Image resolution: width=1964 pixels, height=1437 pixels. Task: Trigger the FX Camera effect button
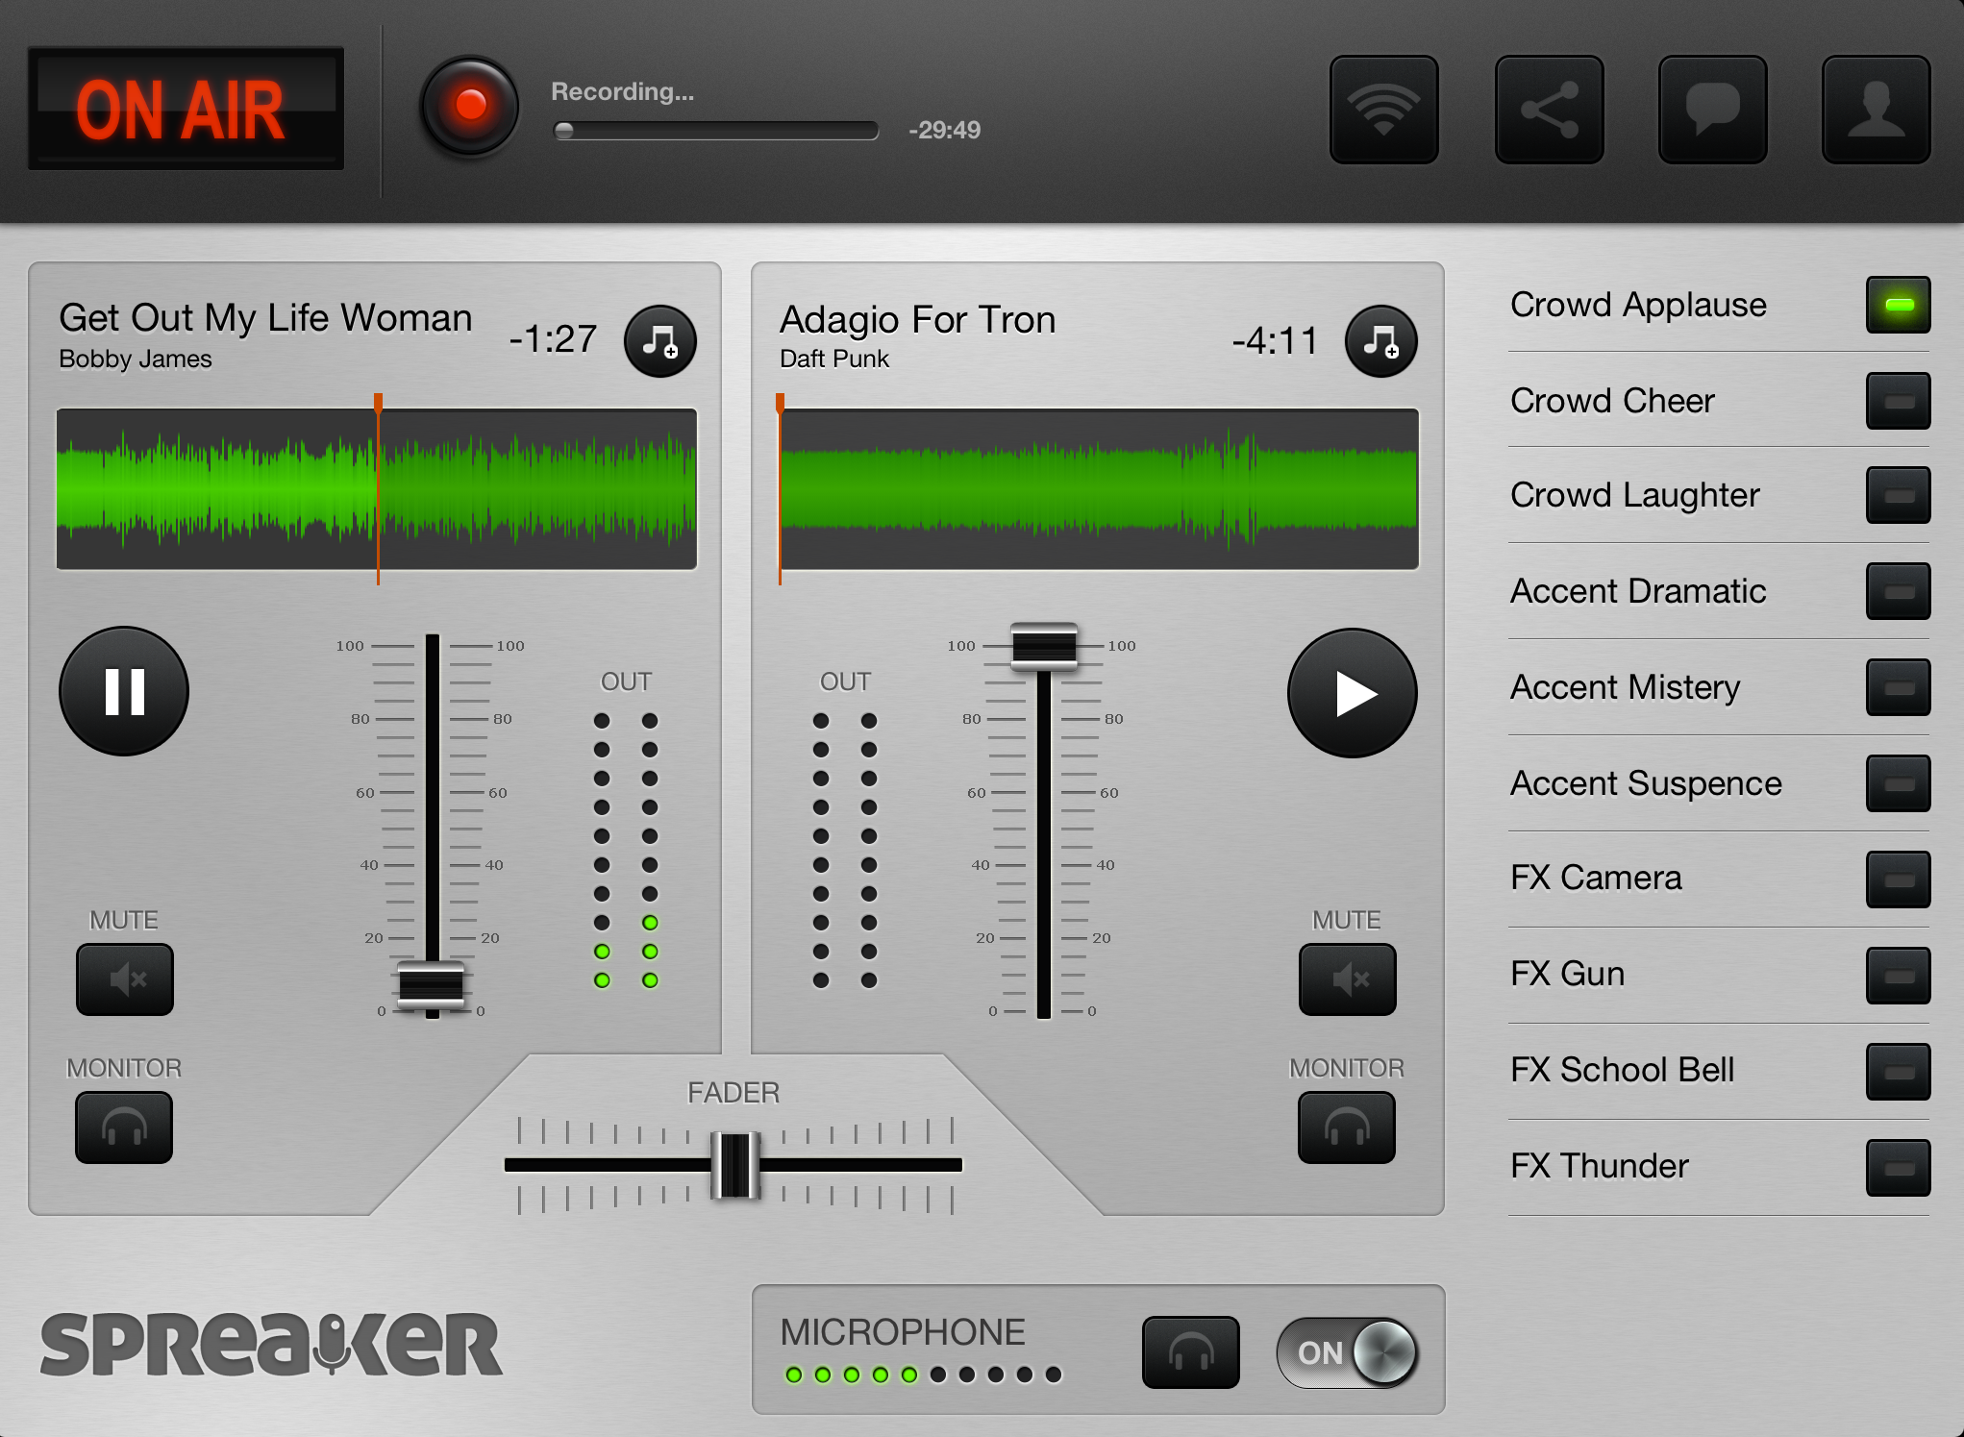(x=1899, y=880)
